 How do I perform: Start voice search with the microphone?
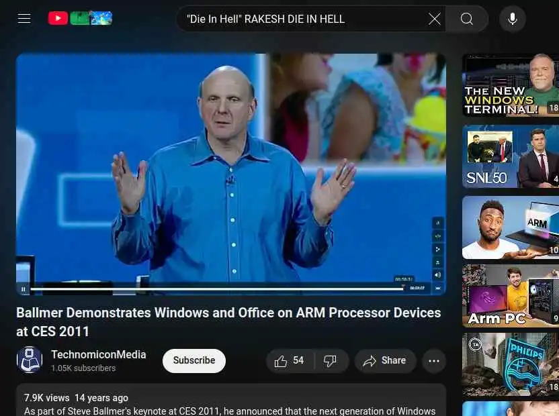[512, 19]
